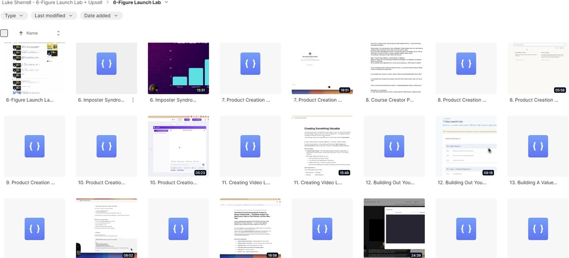
Task: Open the Date added filter dropdown
Action: click(101, 16)
